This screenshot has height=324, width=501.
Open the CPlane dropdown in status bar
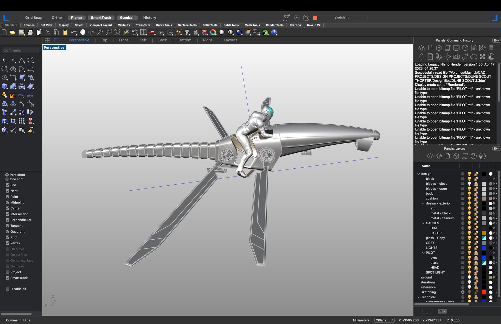coord(384,320)
